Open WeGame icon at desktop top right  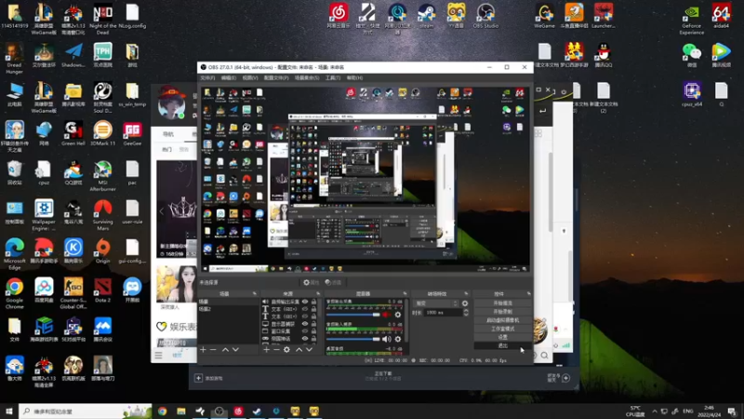point(544,16)
